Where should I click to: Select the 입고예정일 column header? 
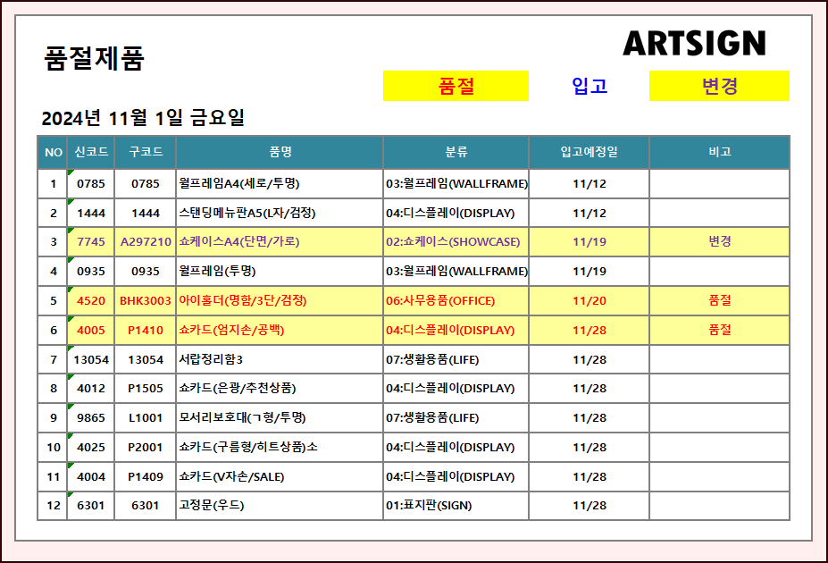pyautogui.click(x=589, y=152)
